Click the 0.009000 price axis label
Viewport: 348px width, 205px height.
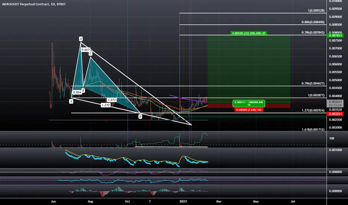pyautogui.click(x=335, y=17)
